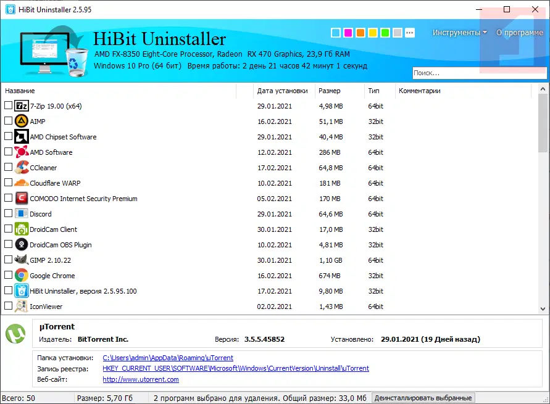
Task: Check the 7-Zip 19.00 checkbox
Action: click(9, 105)
